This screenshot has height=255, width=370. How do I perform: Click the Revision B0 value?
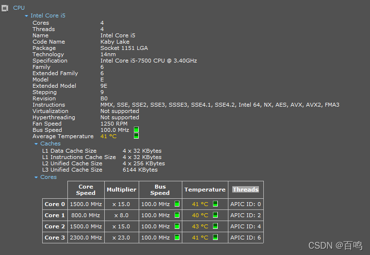[104, 98]
